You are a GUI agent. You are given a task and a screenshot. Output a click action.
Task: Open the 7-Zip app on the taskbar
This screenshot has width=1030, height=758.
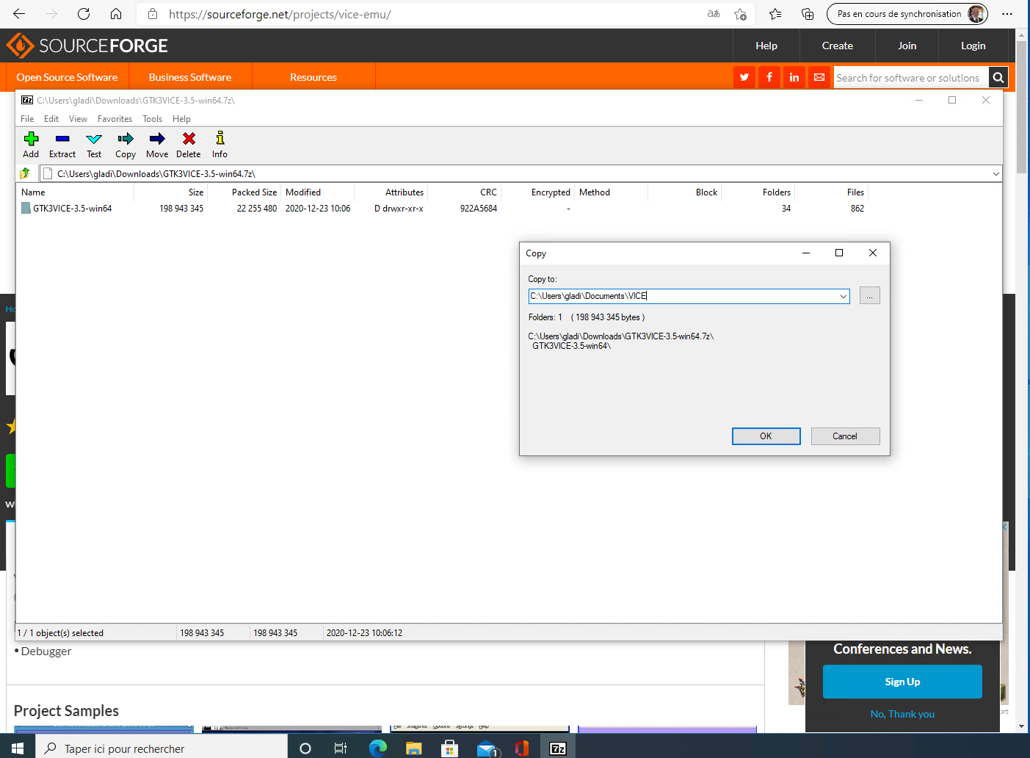point(558,748)
